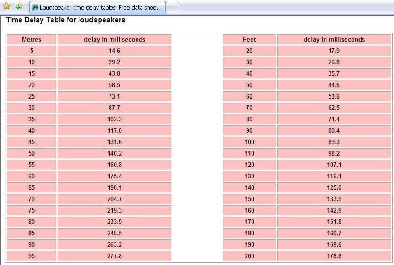Select the 116.1 delay cell

coord(334,177)
